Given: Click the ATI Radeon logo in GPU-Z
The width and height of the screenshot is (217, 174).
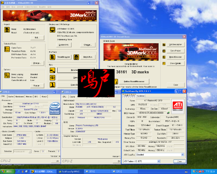Looking at the screenshot, I should [x=178, y=106].
